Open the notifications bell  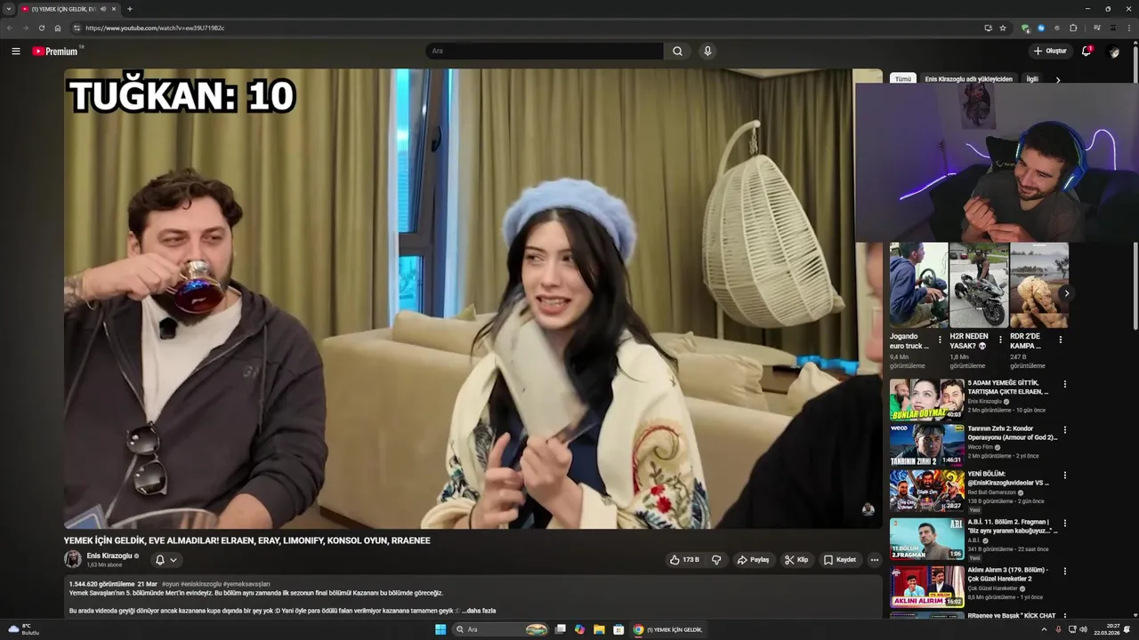click(1086, 52)
